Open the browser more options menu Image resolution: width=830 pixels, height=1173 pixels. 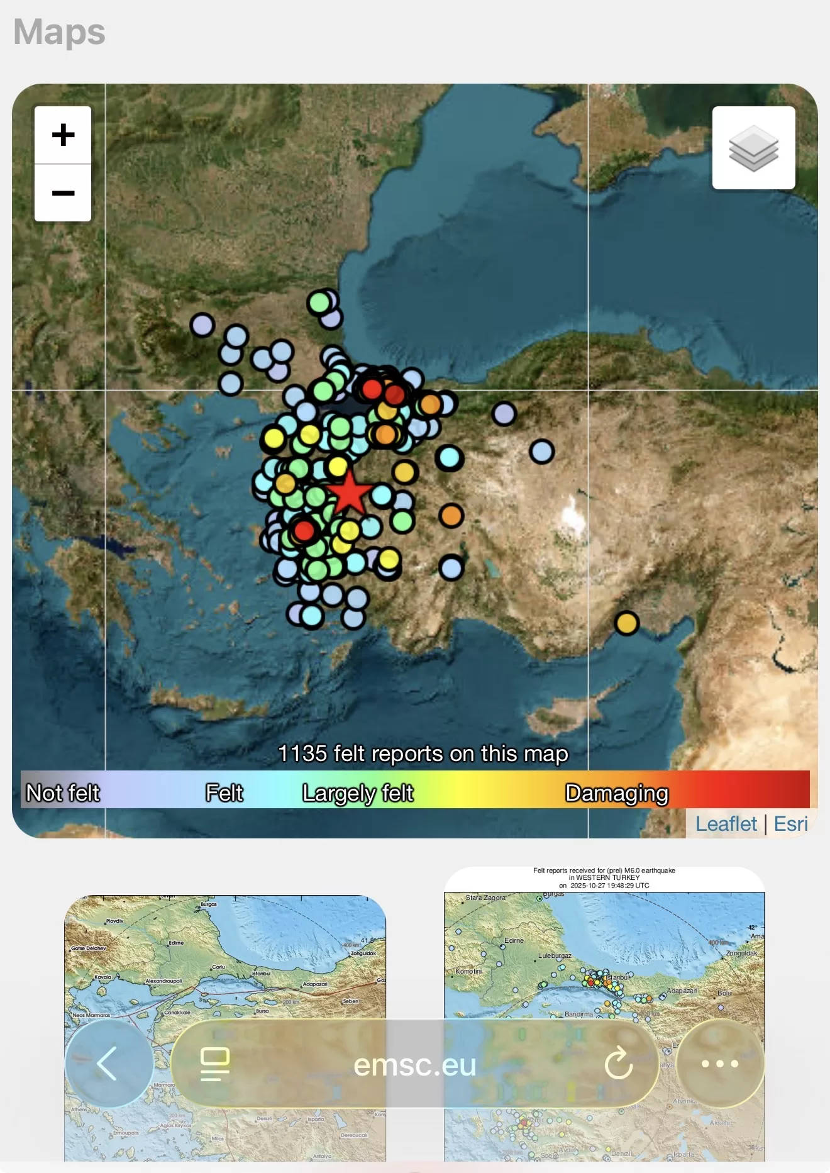coord(720,1064)
